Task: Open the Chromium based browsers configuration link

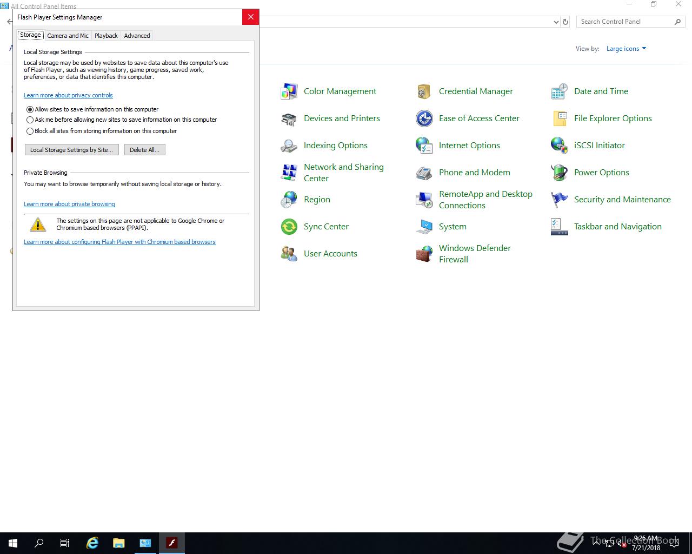Action: click(119, 242)
